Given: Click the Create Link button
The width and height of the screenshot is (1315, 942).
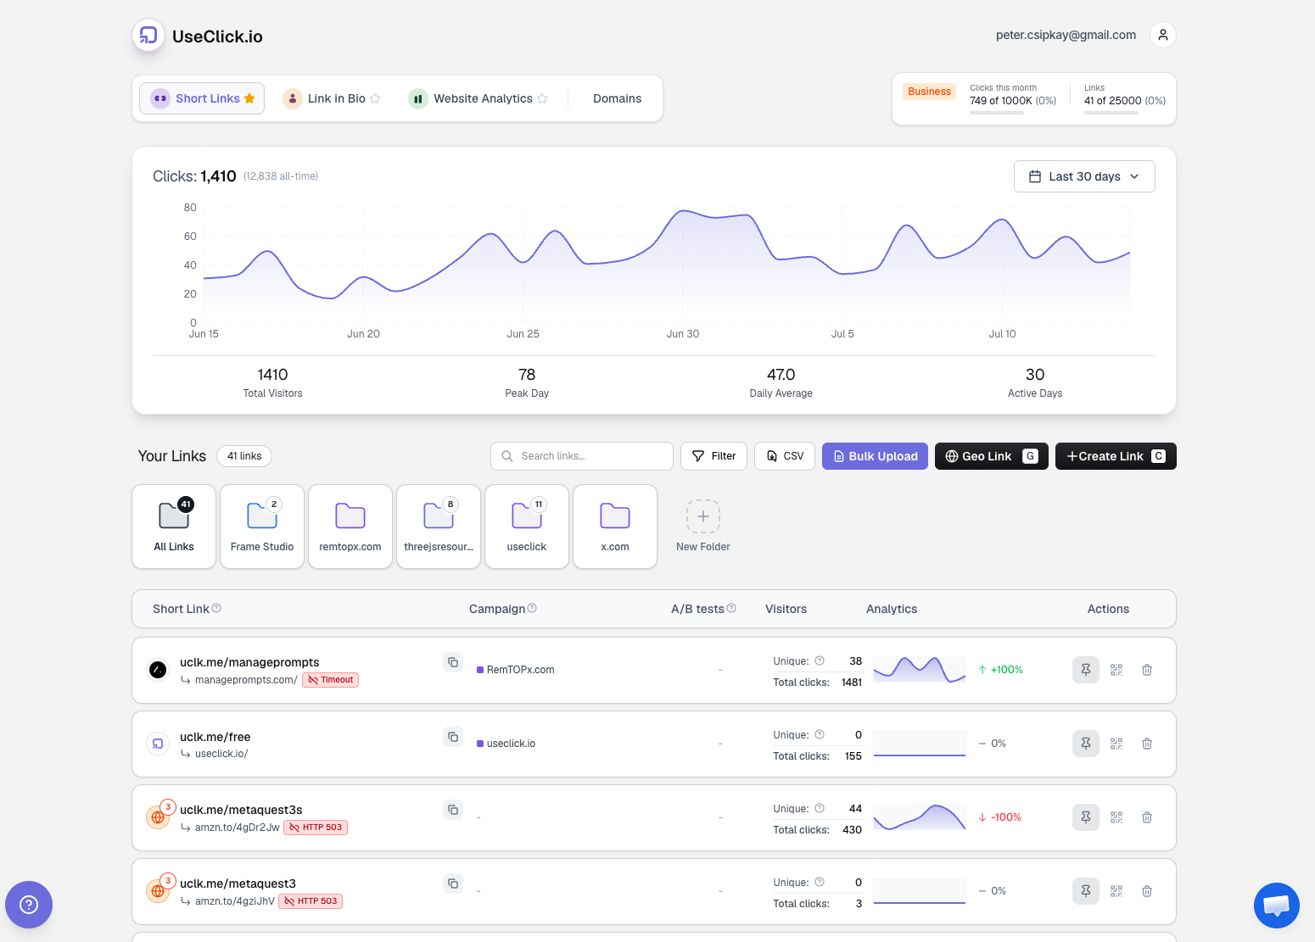Looking at the screenshot, I should [x=1116, y=456].
